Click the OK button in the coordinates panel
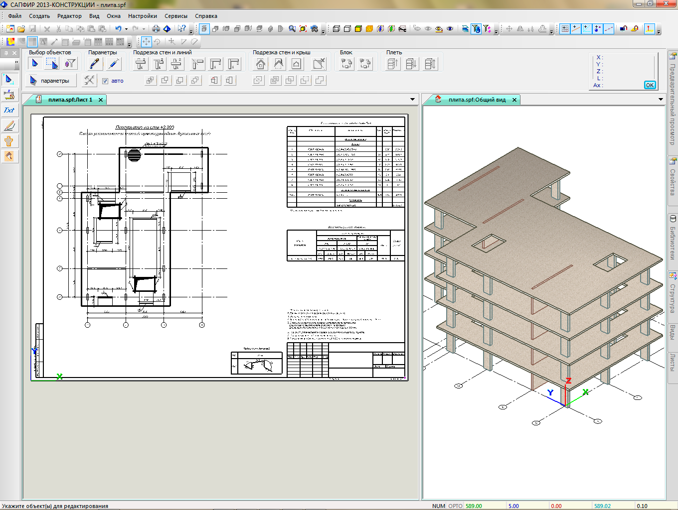678x510 pixels. coord(650,85)
